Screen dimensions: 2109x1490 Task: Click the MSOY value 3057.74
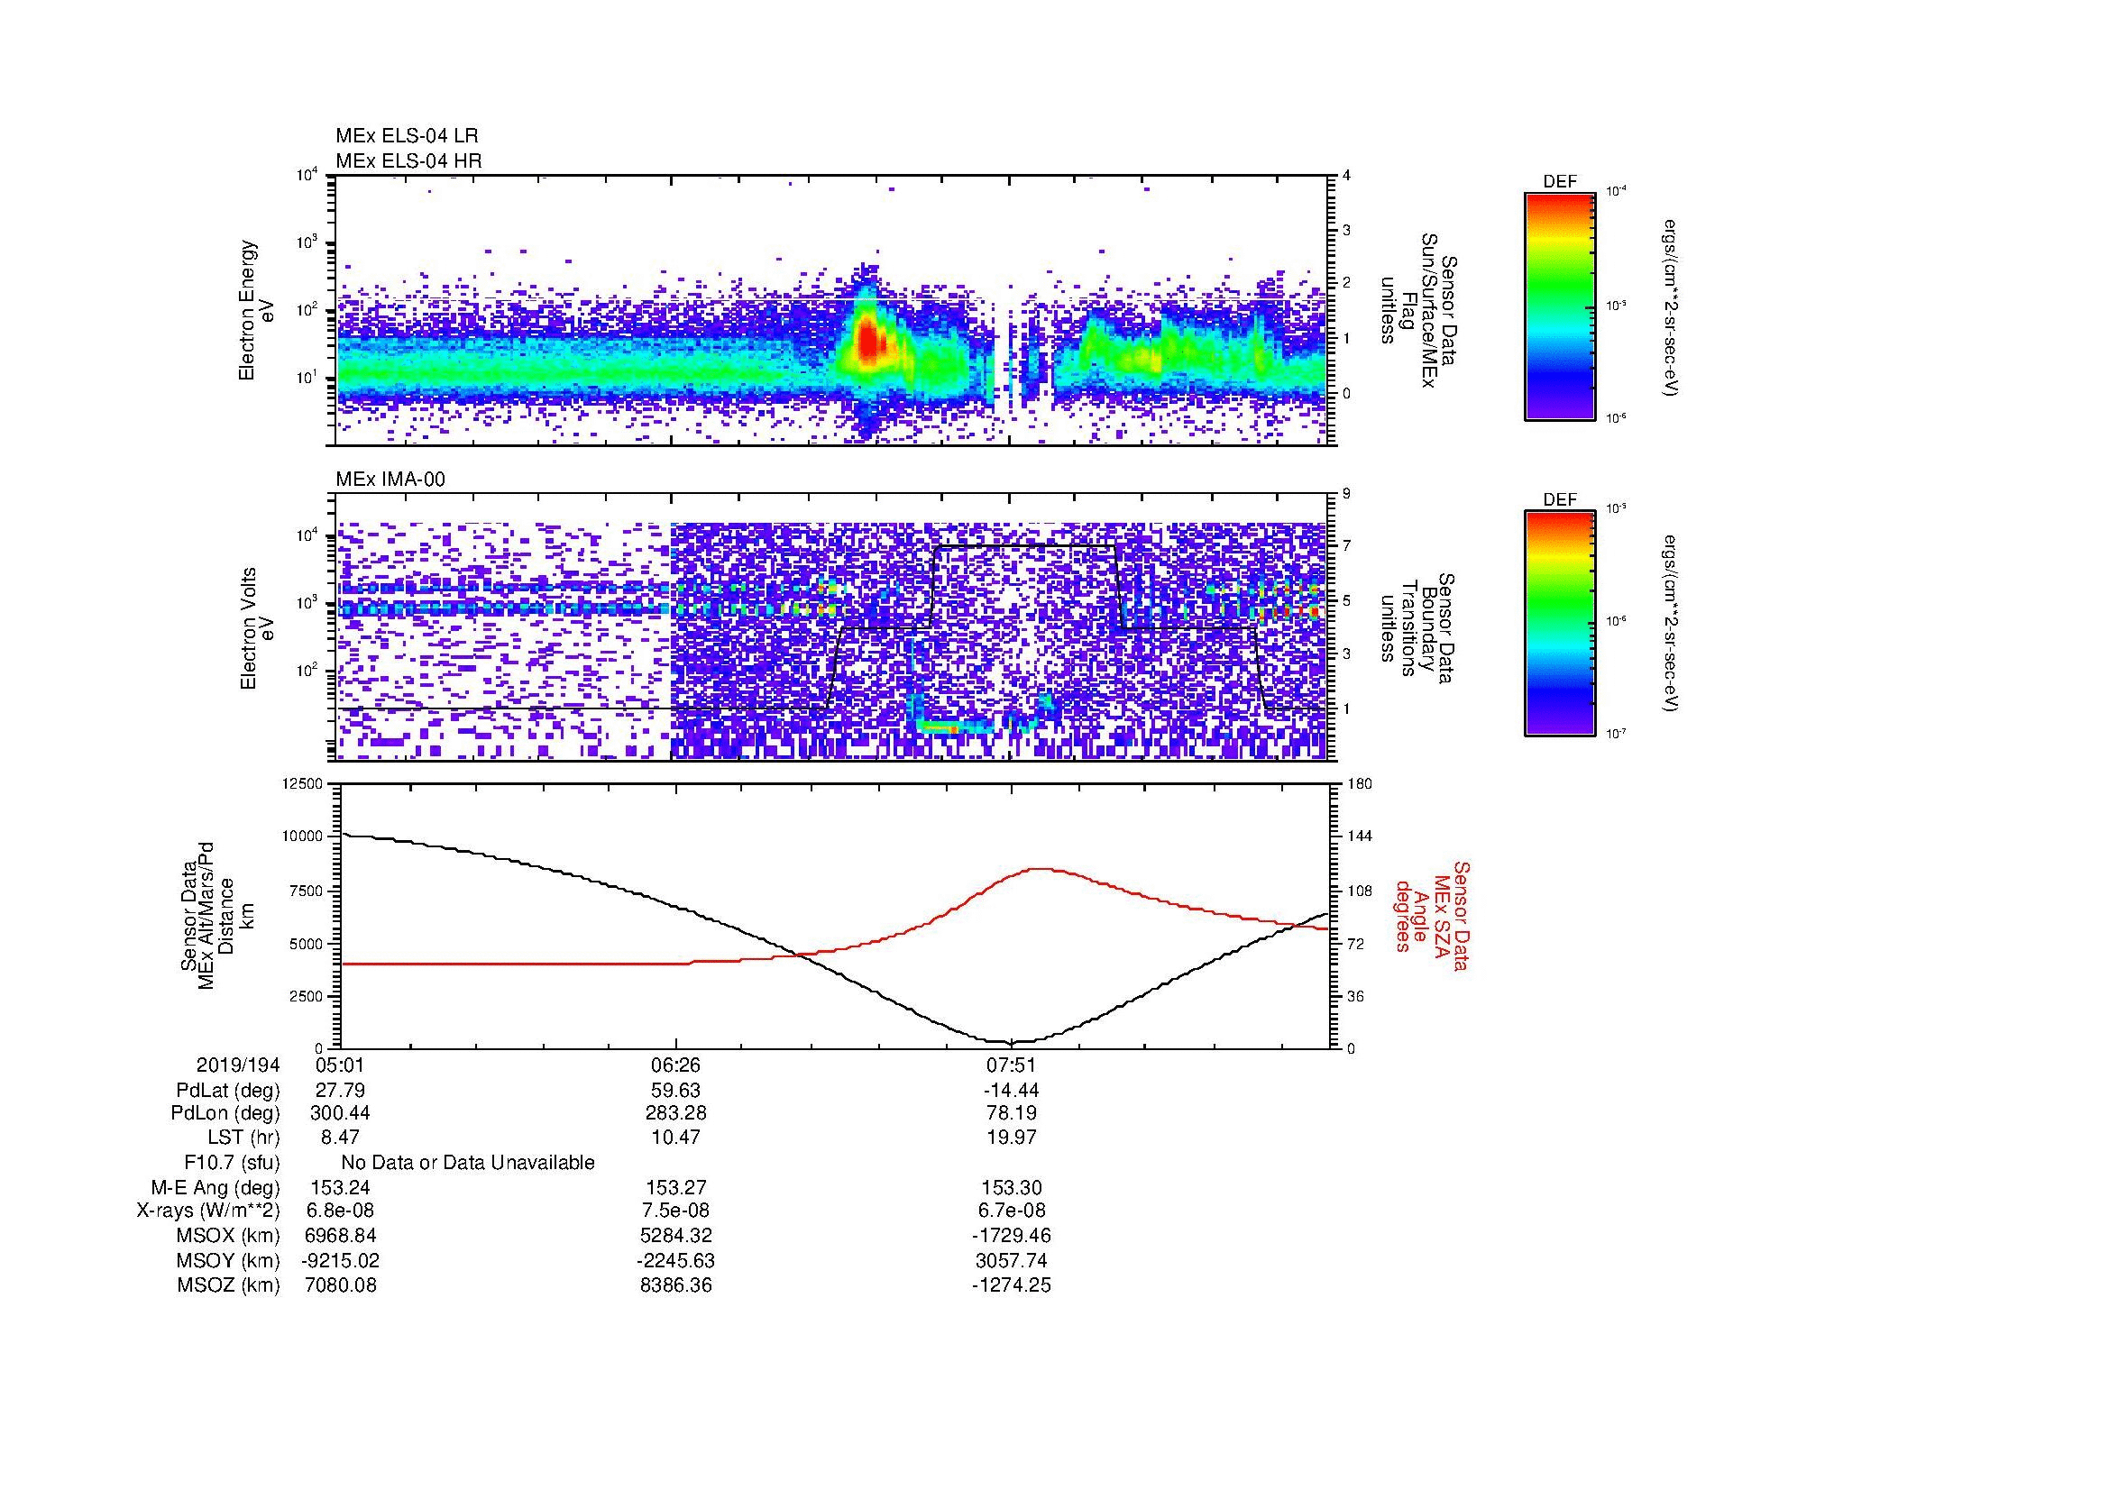[1012, 1260]
